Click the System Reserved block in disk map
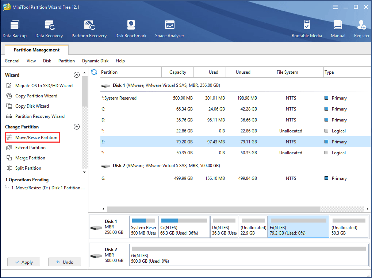This screenshot has height=278, width=372. click(143, 227)
